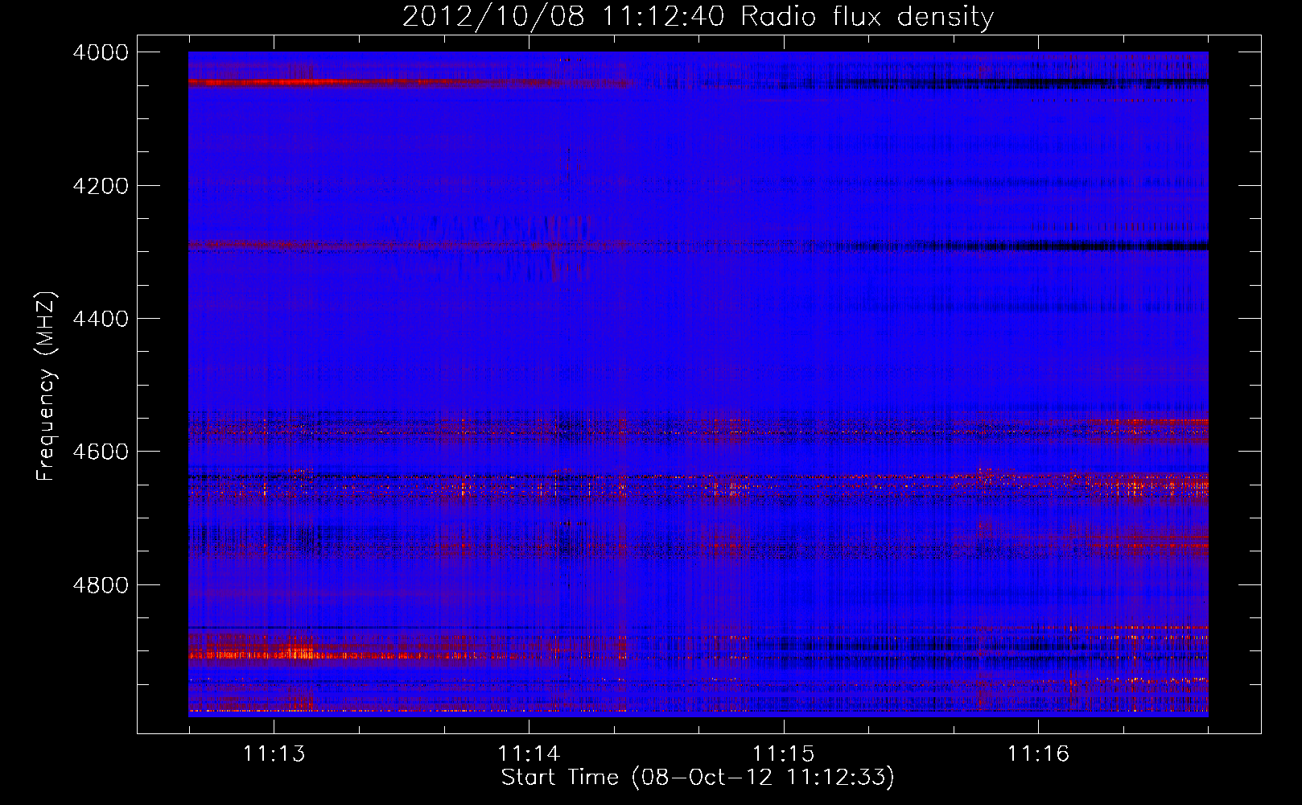The image size is (1302, 805).
Task: Click the '4200' frequency axis label
Action: click(101, 186)
